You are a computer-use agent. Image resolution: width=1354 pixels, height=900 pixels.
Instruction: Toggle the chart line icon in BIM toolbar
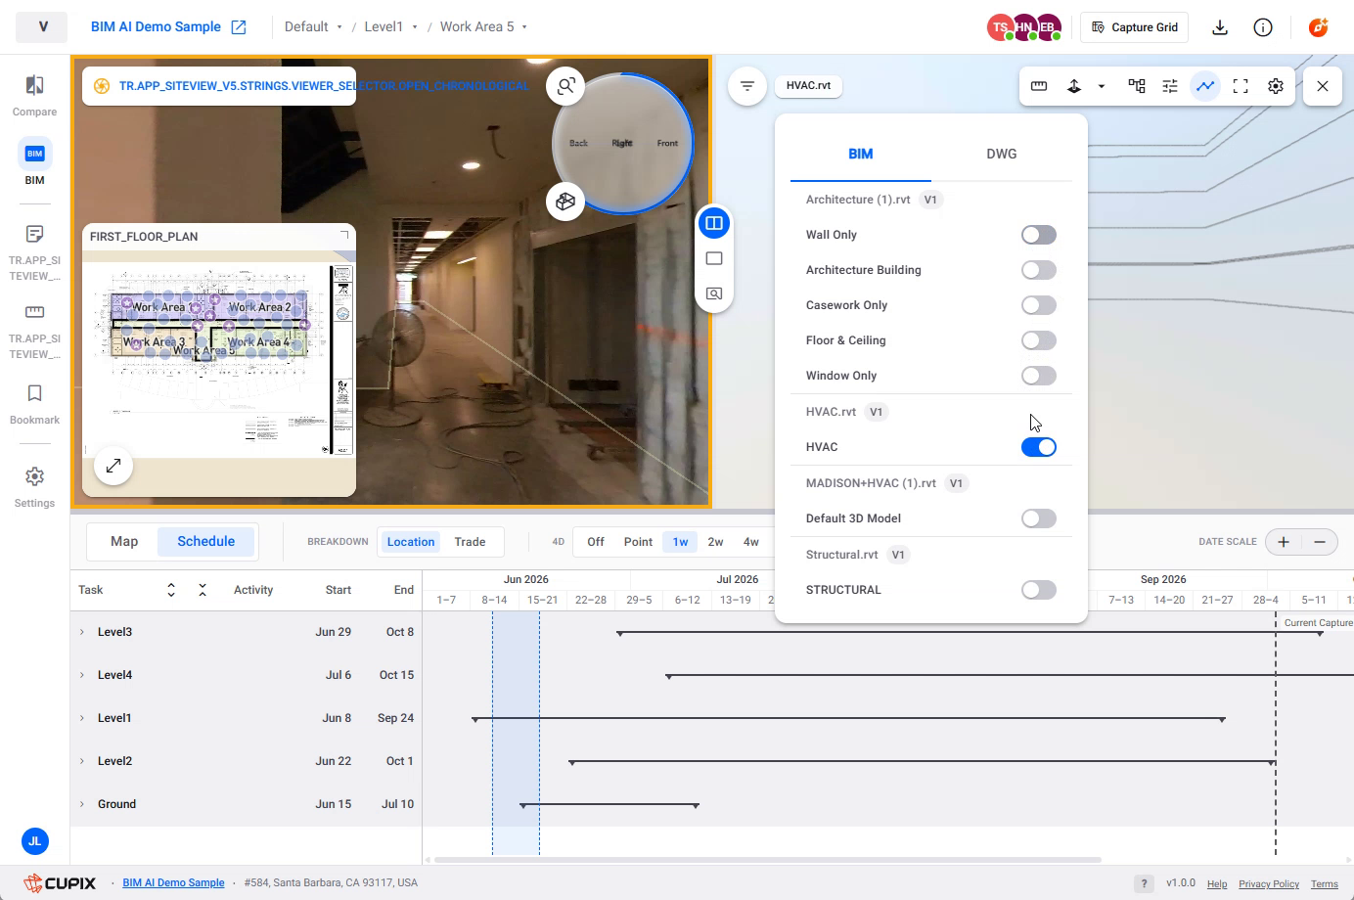(1205, 86)
